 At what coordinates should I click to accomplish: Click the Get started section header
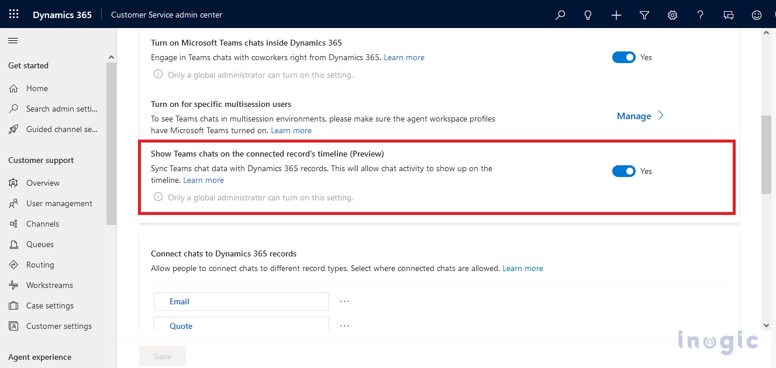pos(28,65)
